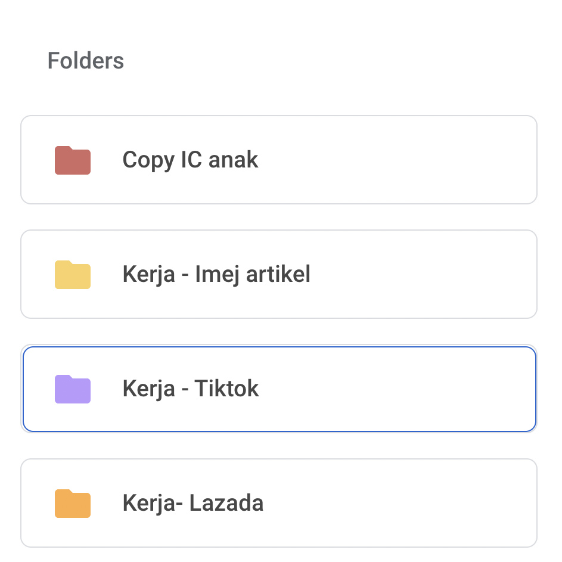
Task: Click the orange folder icon
Action: [x=72, y=503]
